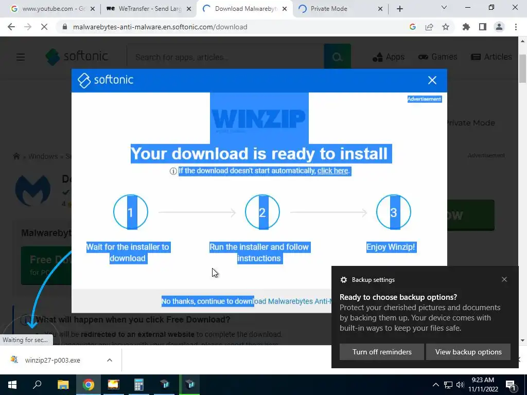Image resolution: width=527 pixels, height=395 pixels.
Task: Open Chrome three-dot menu
Action: 516,27
